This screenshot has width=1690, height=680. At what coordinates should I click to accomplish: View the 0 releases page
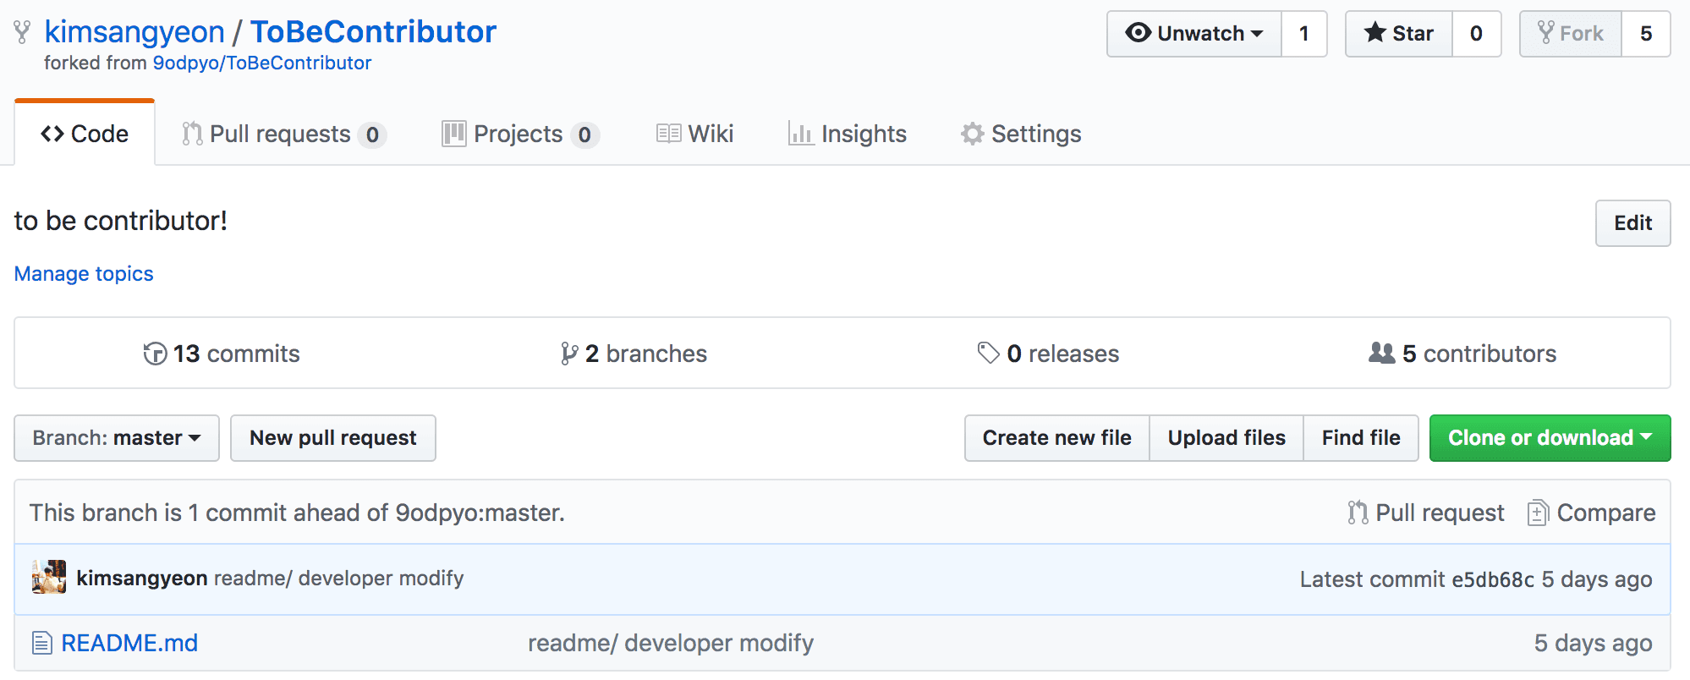coord(1048,354)
